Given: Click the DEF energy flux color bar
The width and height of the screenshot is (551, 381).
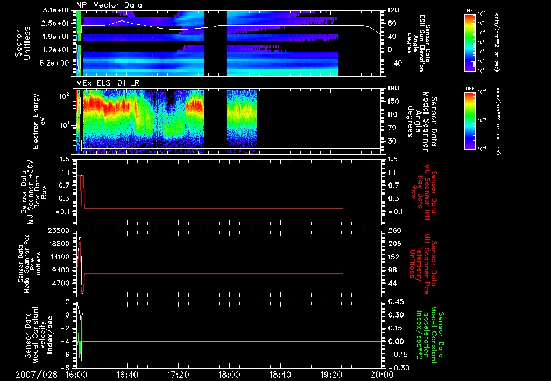Looking at the screenshot, I should coord(470,120).
